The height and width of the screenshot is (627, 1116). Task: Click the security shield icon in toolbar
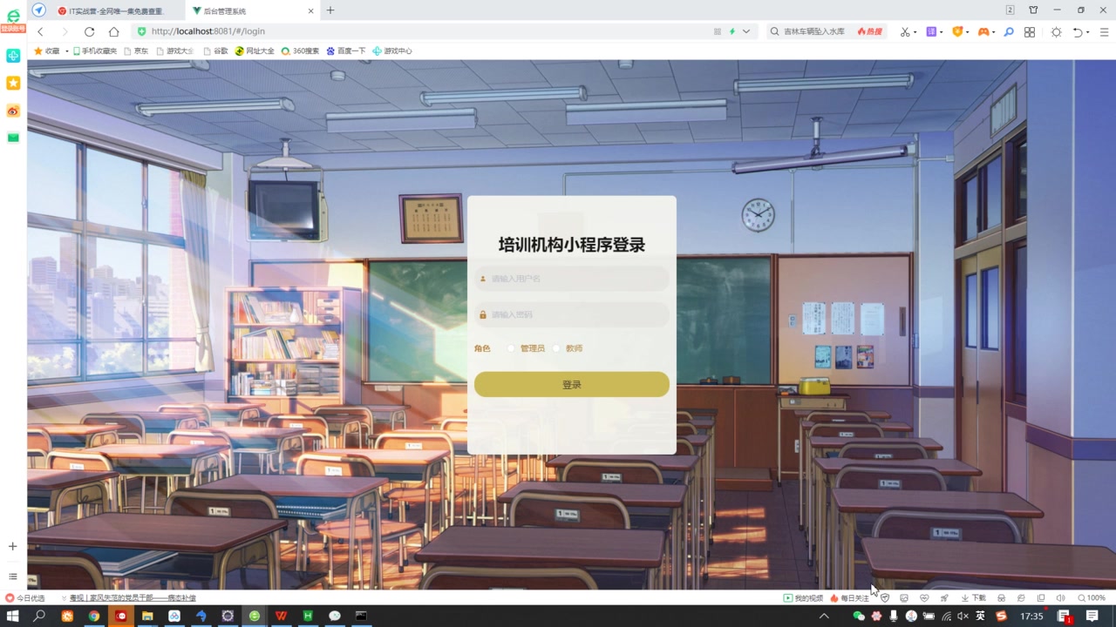pos(957,31)
